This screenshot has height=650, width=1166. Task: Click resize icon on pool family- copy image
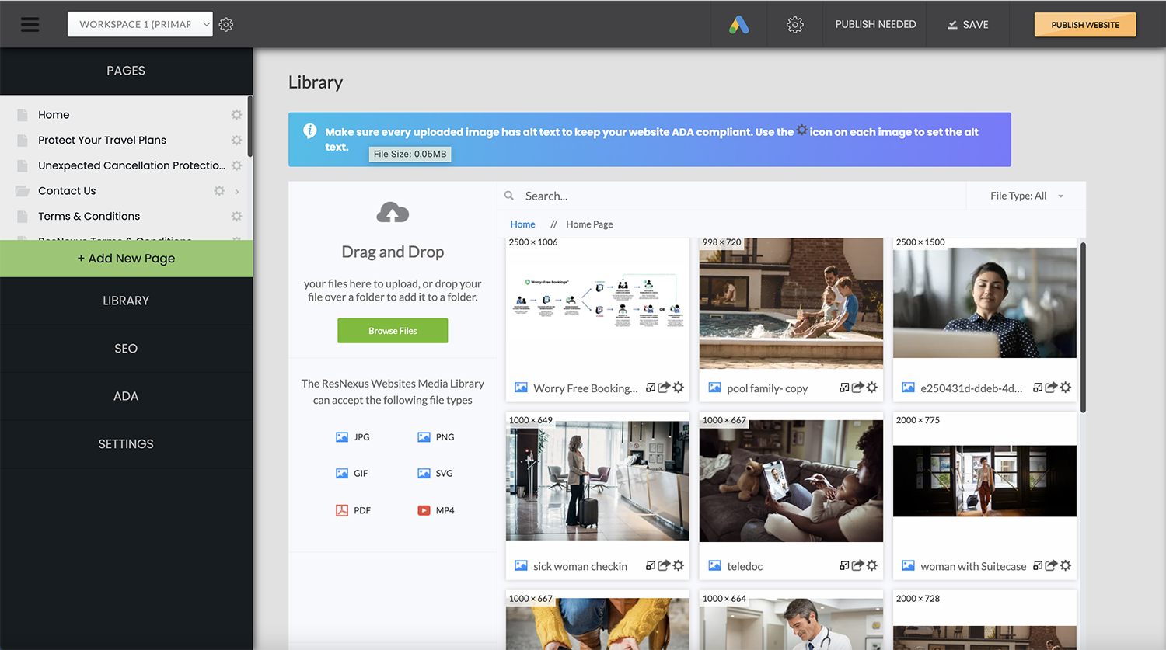[x=844, y=388]
